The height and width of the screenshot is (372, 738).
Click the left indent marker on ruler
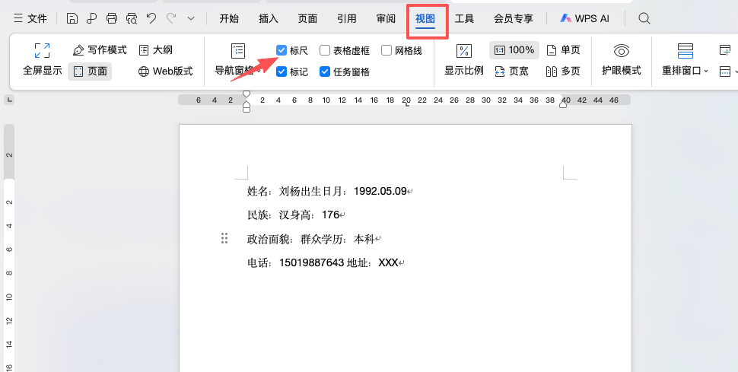(247, 110)
